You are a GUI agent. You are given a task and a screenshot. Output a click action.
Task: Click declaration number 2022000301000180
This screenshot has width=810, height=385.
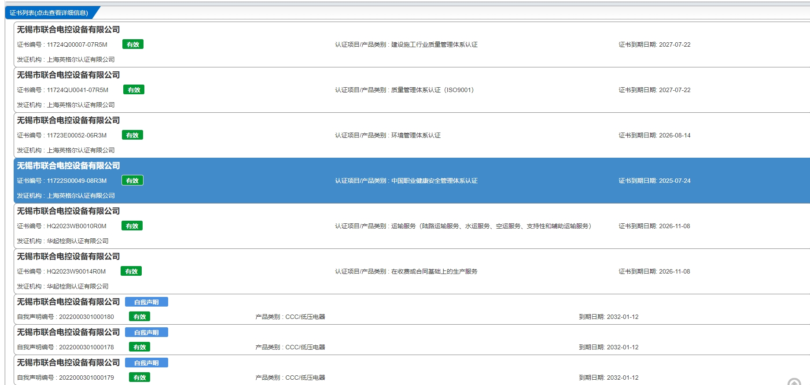86,317
